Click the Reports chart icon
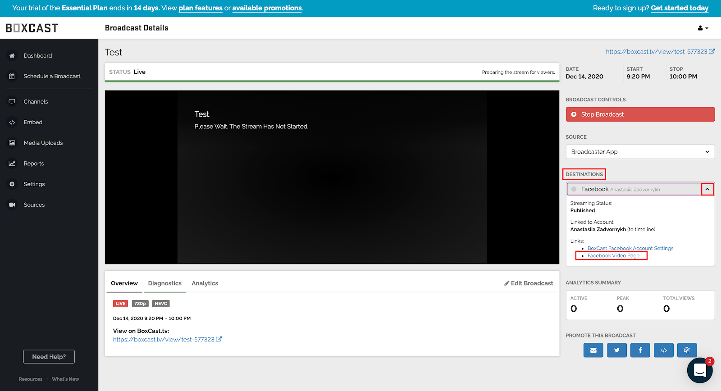 12,164
